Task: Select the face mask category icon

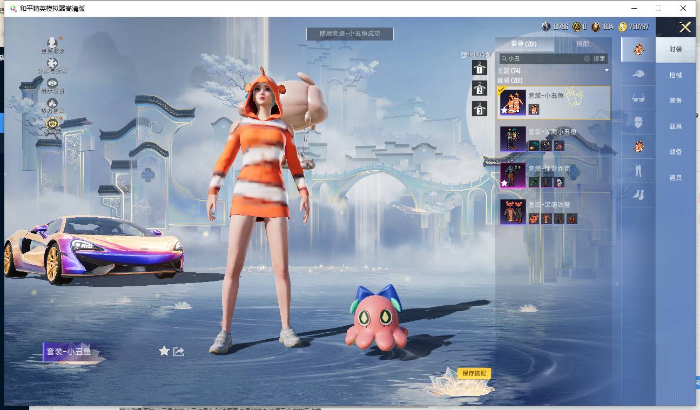Action: [638, 122]
